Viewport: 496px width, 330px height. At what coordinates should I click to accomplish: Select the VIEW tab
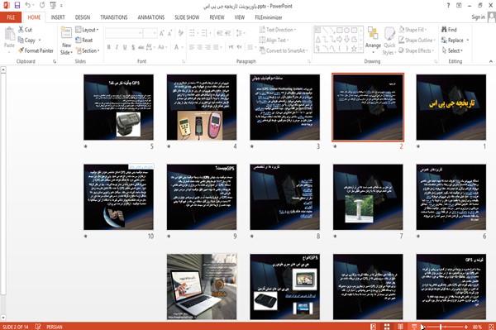[240, 17]
